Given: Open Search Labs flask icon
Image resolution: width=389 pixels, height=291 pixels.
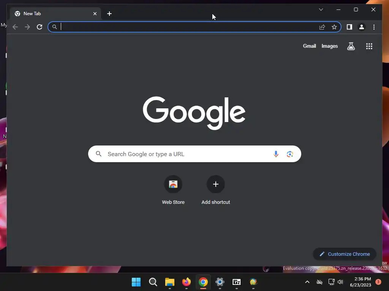Looking at the screenshot, I should click(x=351, y=46).
